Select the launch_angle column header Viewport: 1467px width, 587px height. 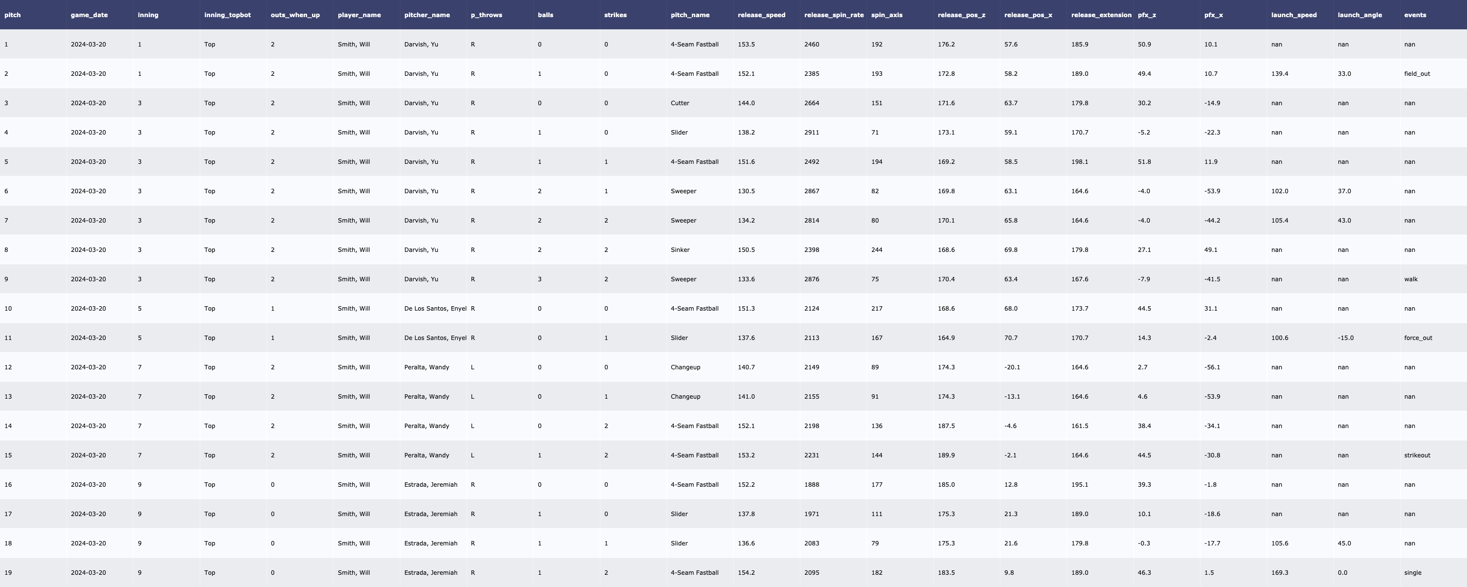[x=1359, y=15]
